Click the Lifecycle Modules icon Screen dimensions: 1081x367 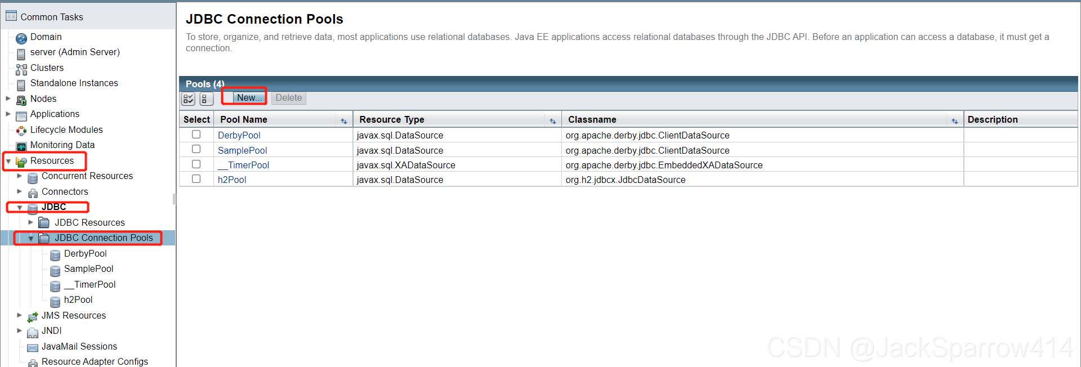21,131
